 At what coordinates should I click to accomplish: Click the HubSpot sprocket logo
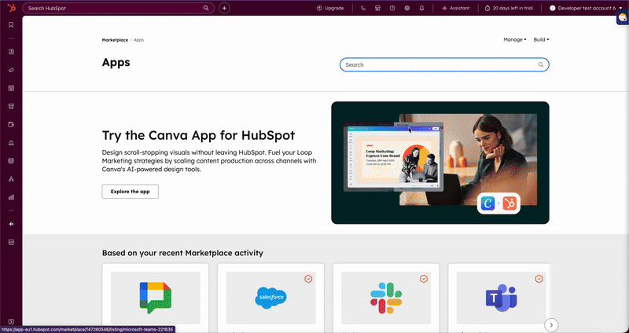(11, 8)
